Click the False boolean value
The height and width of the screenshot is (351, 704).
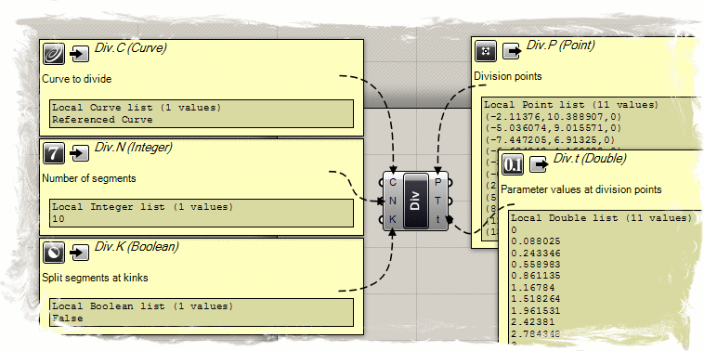tap(68, 318)
